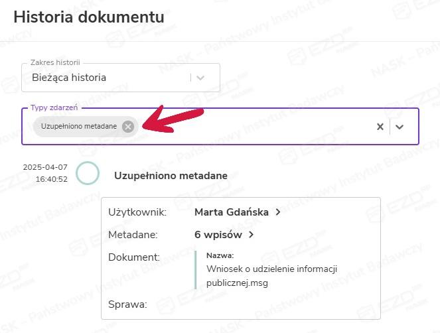Screen dimensions: 440x333
Task: Expand the Typy zdarzeń dropdown arrow
Action: 400,127
